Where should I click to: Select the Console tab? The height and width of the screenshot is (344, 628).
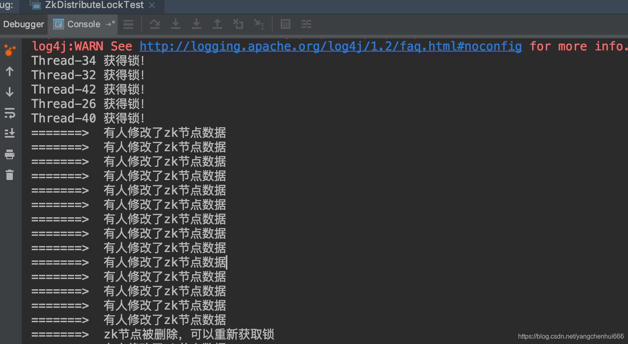[x=83, y=24]
